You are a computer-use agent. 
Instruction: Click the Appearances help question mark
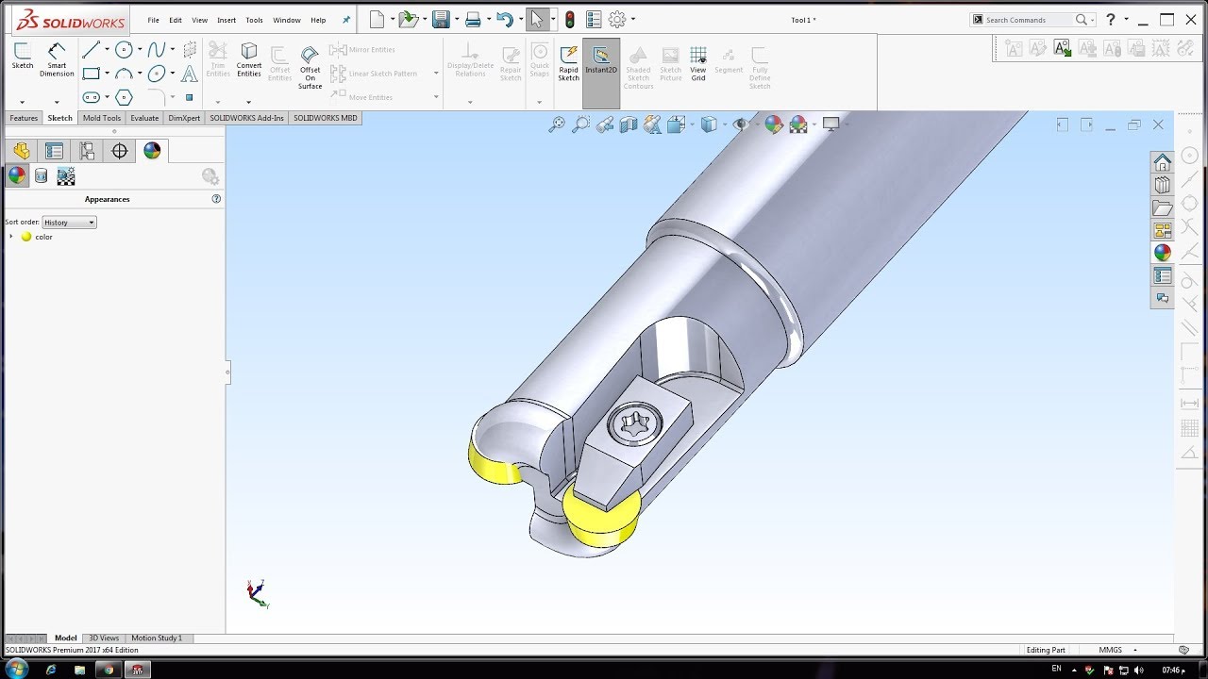click(216, 199)
